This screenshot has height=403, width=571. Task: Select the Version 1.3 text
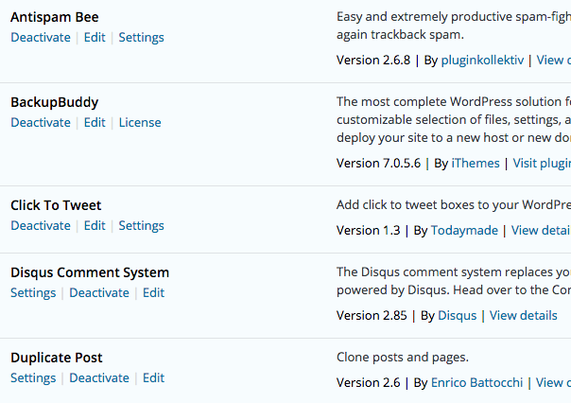(368, 231)
